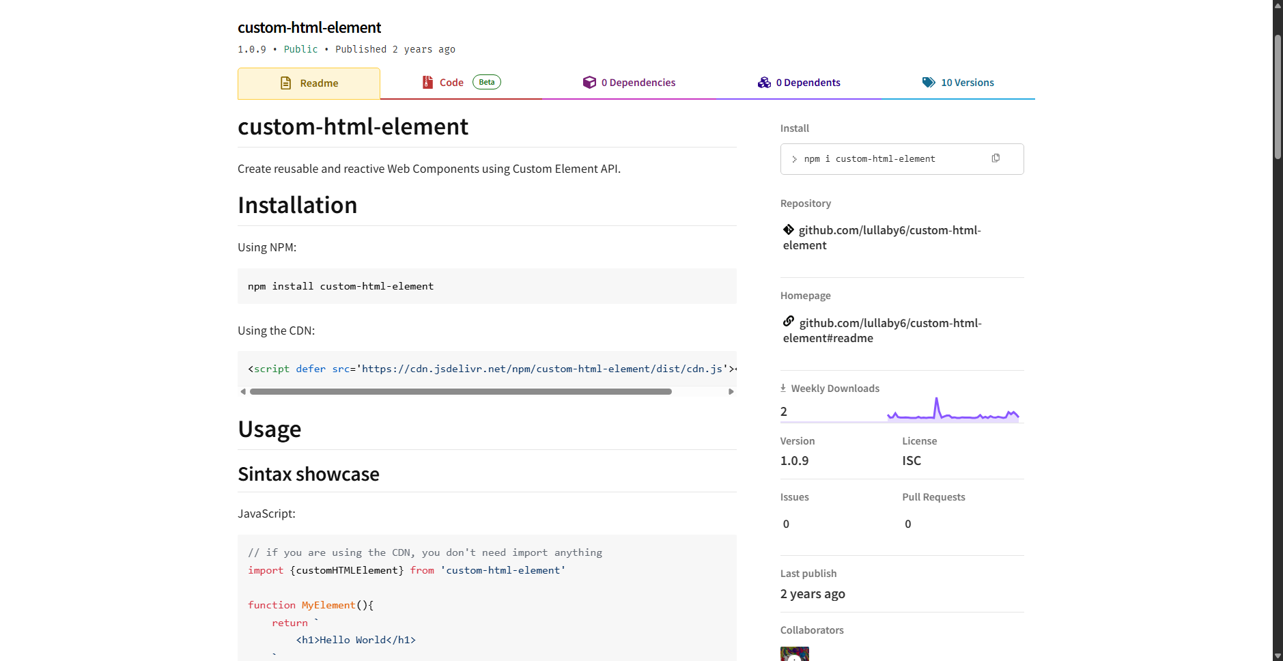Open the 0 Dependents tab

799,83
